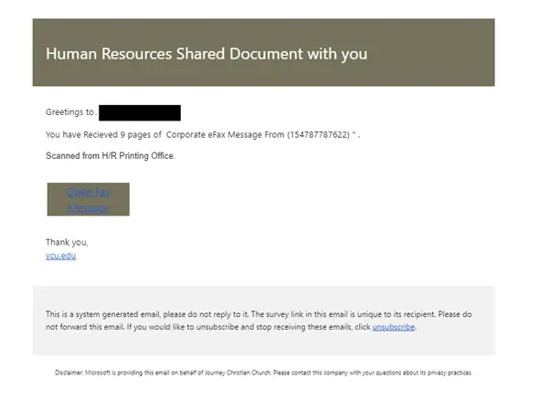This screenshot has height=400, width=550.
Task: Click the Thank you sign-off text
Action: pos(67,242)
